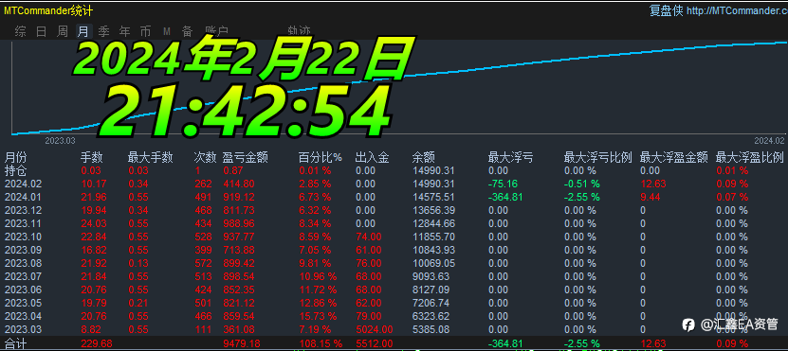Click the max lots value 0.13

[138, 263]
